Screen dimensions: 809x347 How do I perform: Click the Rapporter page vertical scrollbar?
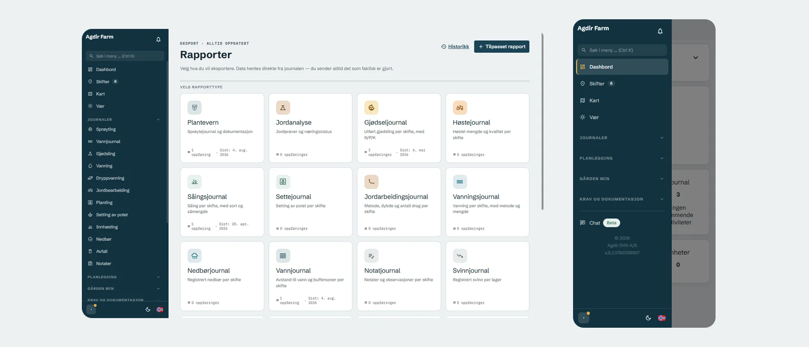pos(543,121)
